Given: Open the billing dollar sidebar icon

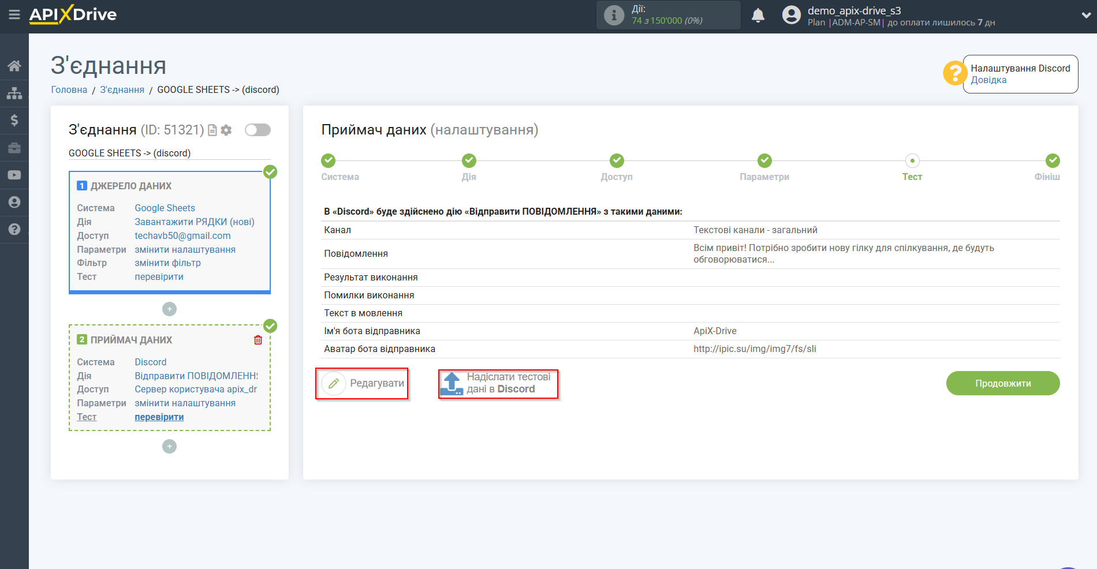Looking at the screenshot, I should pyautogui.click(x=14, y=120).
